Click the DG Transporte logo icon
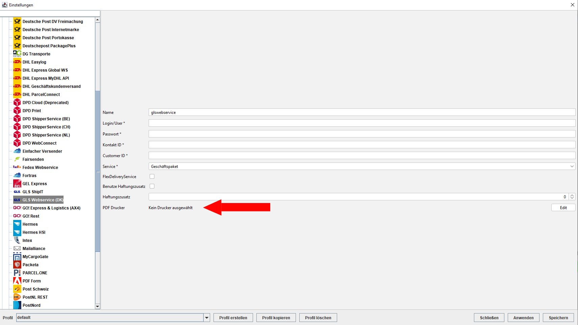 point(17,54)
